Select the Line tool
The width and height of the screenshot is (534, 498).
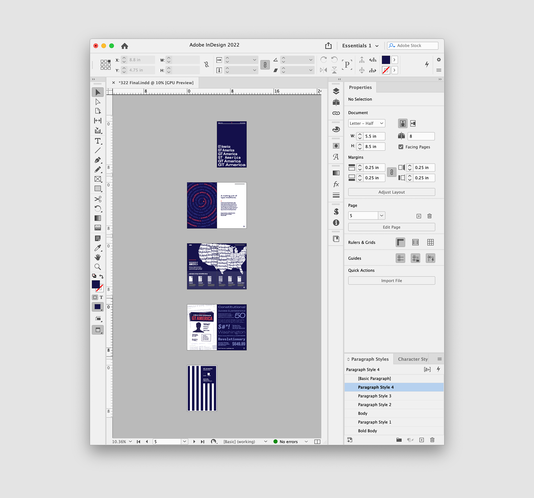point(98,151)
